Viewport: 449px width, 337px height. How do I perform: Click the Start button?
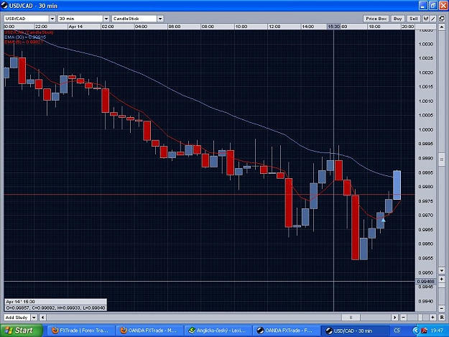pos(22,331)
